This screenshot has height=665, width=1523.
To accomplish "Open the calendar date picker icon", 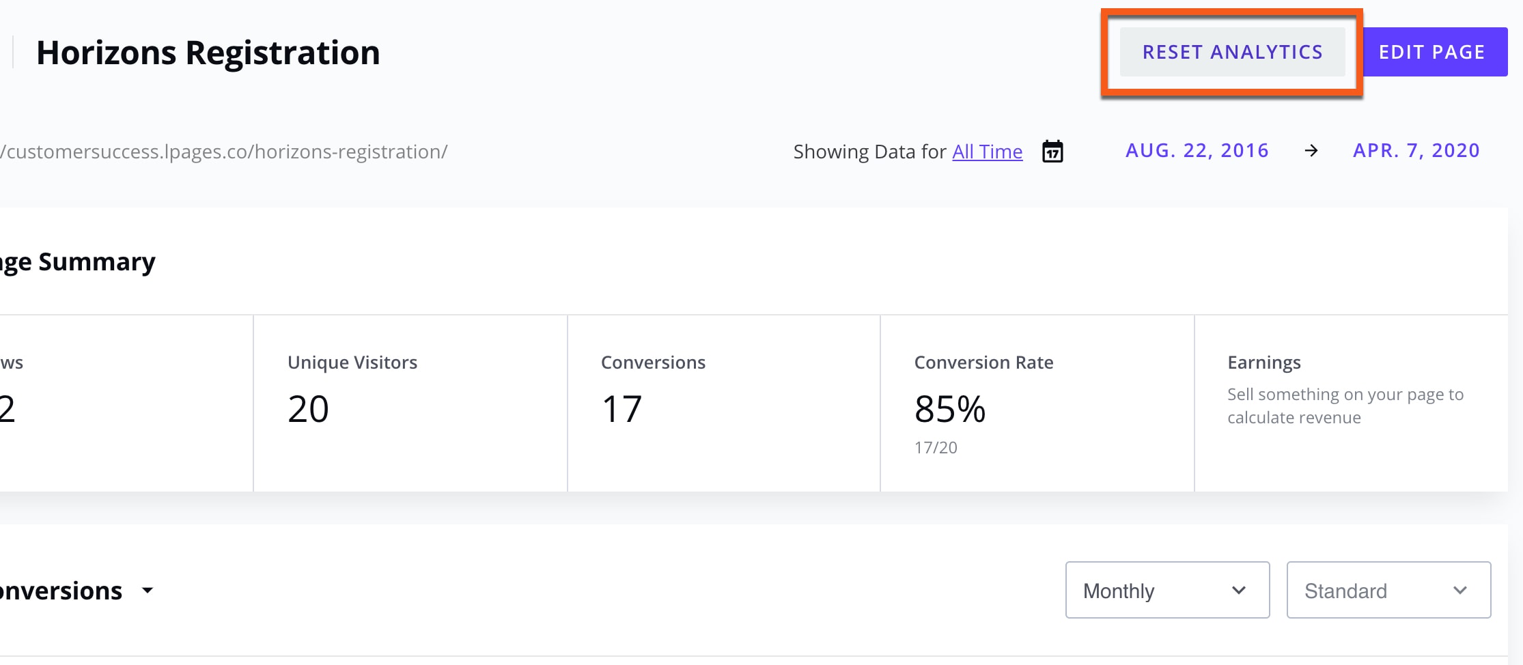I will click(x=1052, y=151).
